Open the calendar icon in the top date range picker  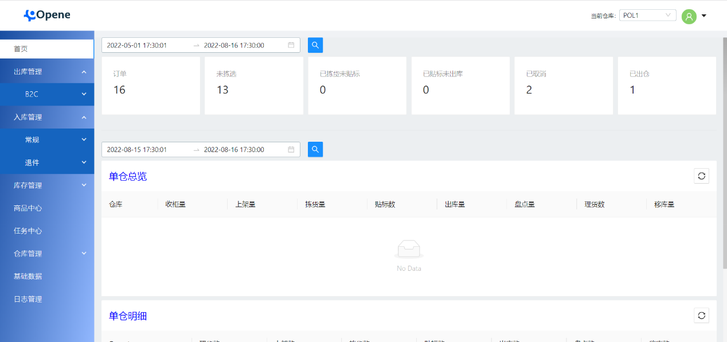[291, 45]
